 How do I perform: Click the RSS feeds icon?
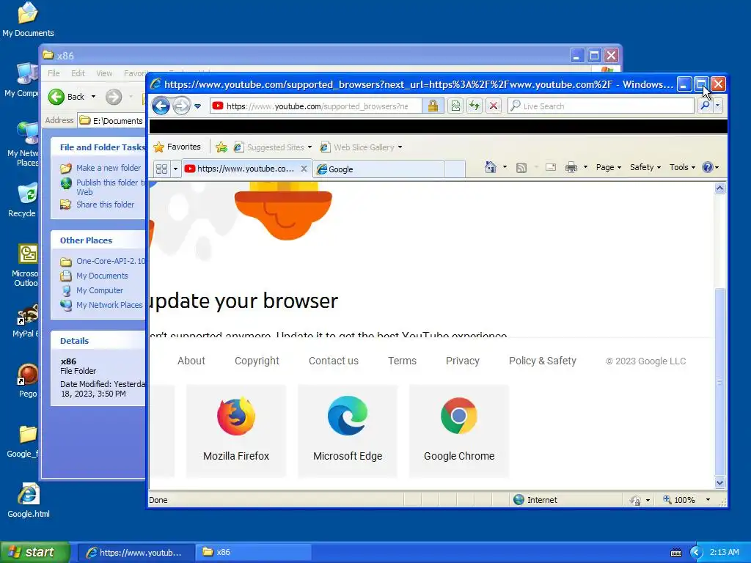(x=521, y=167)
